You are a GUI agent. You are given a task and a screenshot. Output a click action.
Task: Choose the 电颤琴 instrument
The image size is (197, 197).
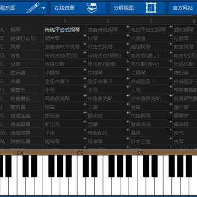pos(181,38)
